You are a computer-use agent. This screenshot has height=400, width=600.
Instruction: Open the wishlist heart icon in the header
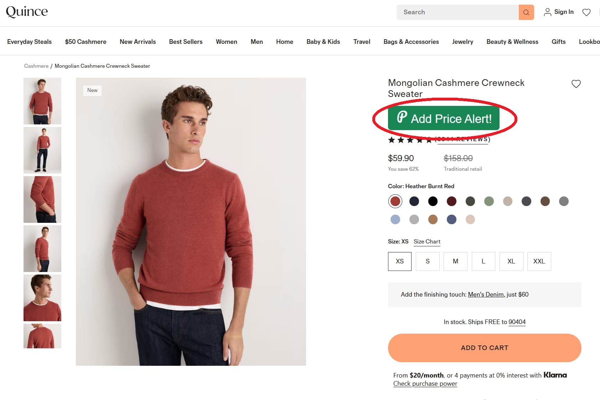tap(586, 12)
